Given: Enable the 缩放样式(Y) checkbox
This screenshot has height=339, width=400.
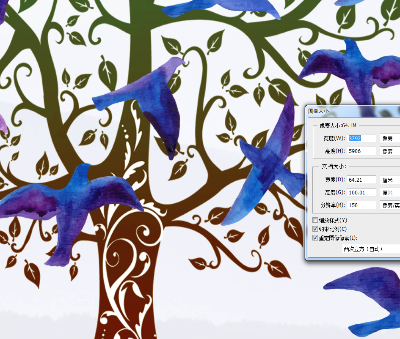Looking at the screenshot, I should point(315,220).
